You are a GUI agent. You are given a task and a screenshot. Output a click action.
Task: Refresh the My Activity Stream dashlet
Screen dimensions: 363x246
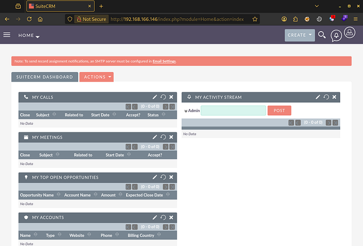(x=326, y=97)
